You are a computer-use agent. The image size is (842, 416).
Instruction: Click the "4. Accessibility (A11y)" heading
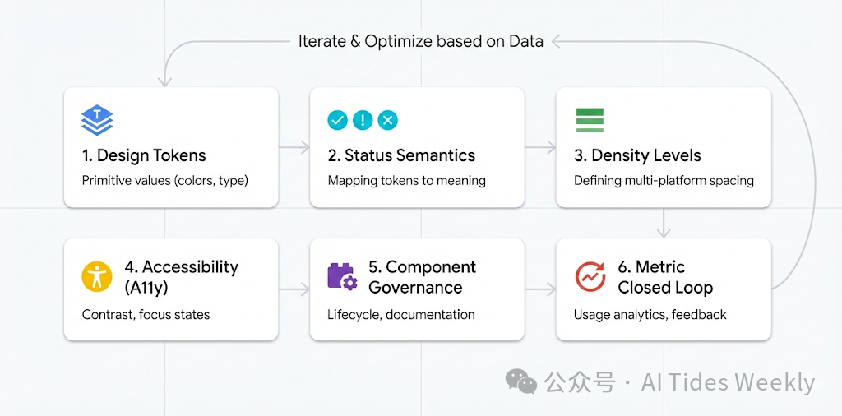[181, 277]
